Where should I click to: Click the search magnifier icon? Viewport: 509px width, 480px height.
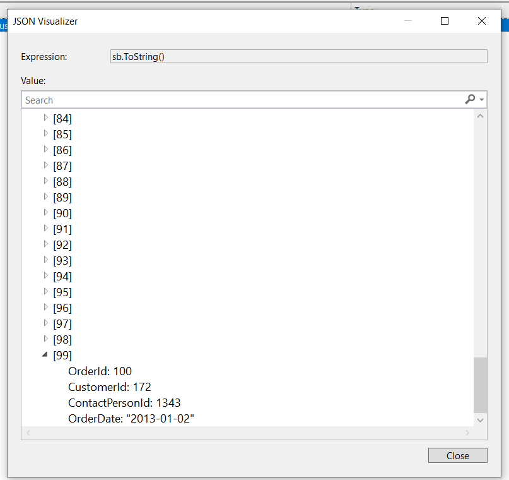(x=470, y=99)
